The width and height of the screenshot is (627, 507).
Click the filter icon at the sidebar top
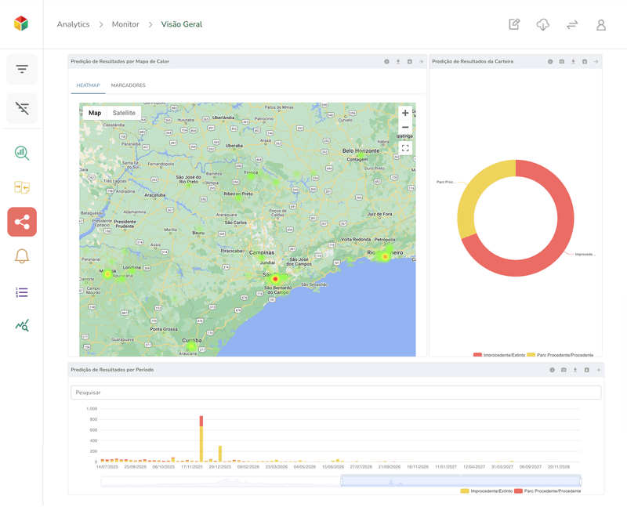click(21, 69)
